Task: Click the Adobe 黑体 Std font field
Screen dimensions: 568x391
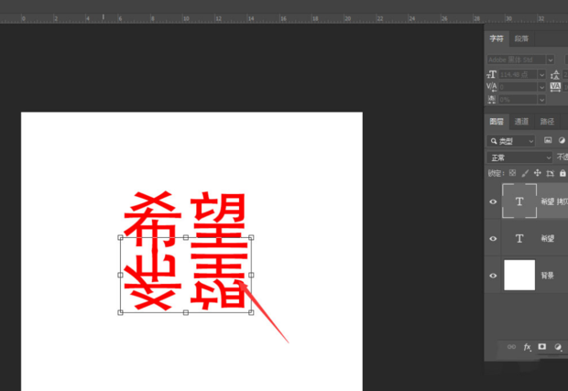Action: click(516, 60)
